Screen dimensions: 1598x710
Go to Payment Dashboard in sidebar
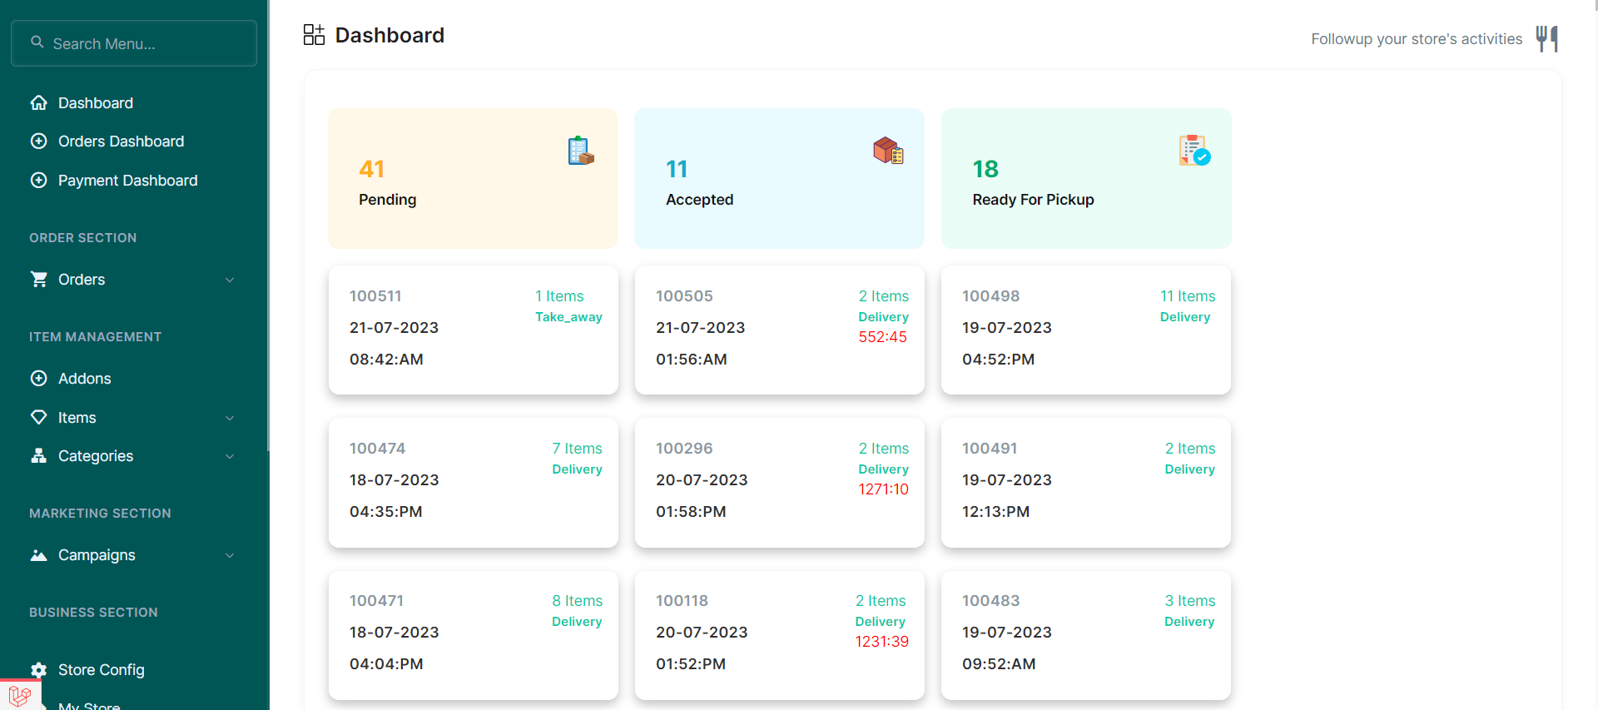(x=127, y=181)
